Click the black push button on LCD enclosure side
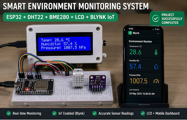This screenshot has width=187, height=120. coord(104,43)
